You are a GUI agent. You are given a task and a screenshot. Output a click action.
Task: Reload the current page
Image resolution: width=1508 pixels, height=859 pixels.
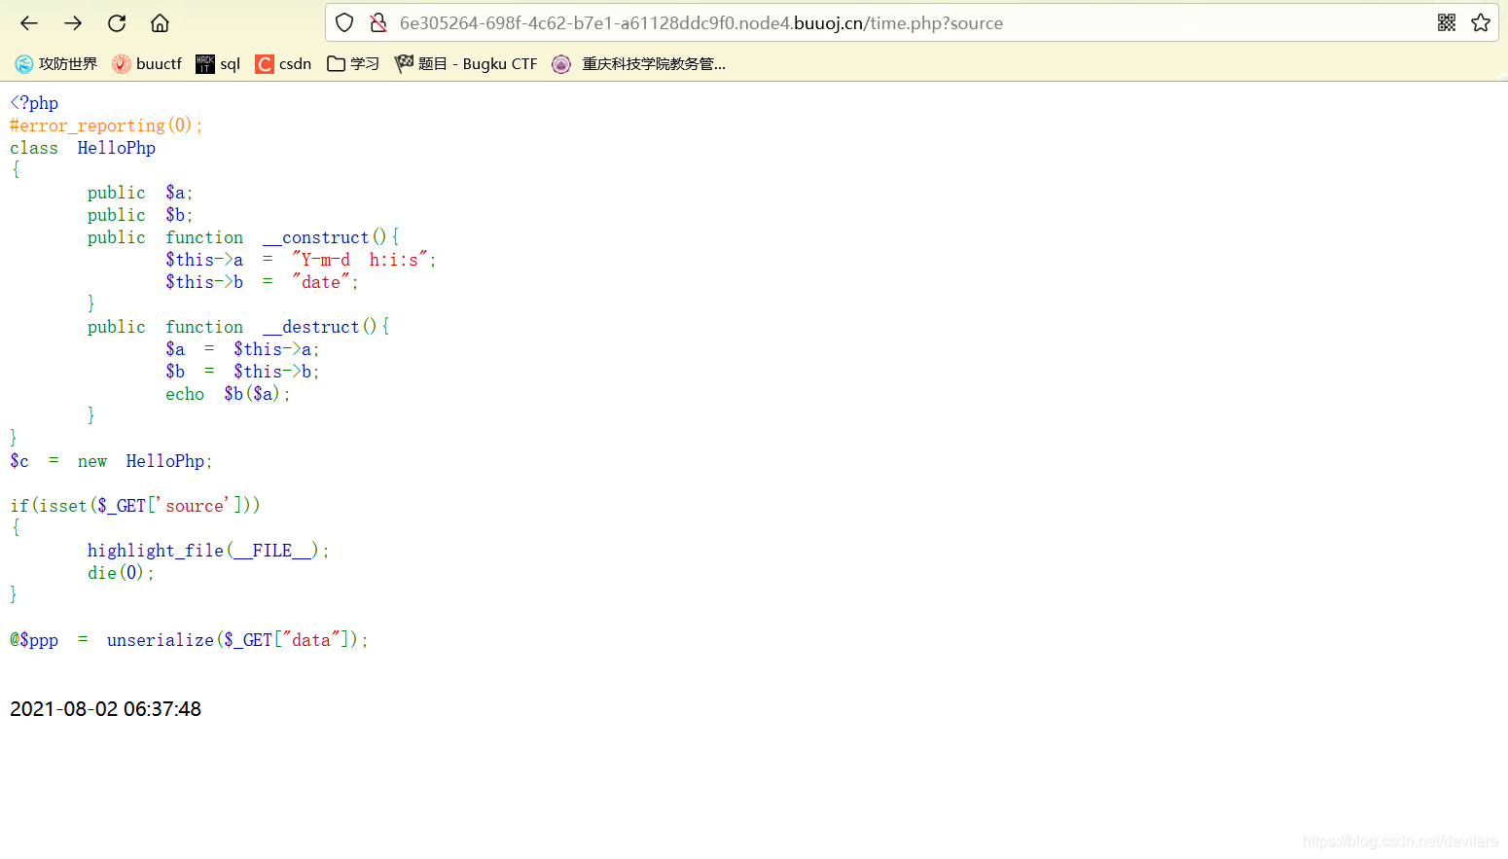click(x=117, y=23)
